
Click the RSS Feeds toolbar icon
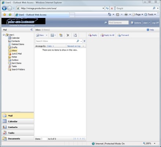click(117, 15)
